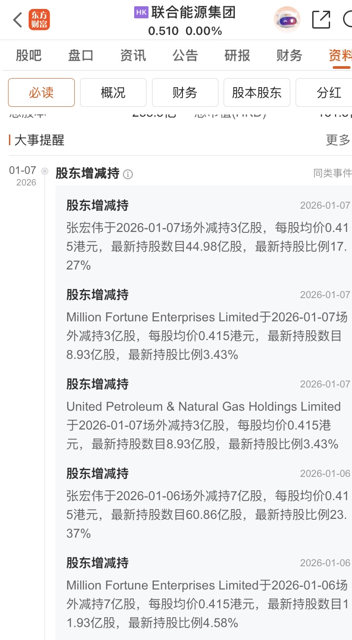Select the 概况 filter button
The height and width of the screenshot is (640, 352).
[x=113, y=93]
